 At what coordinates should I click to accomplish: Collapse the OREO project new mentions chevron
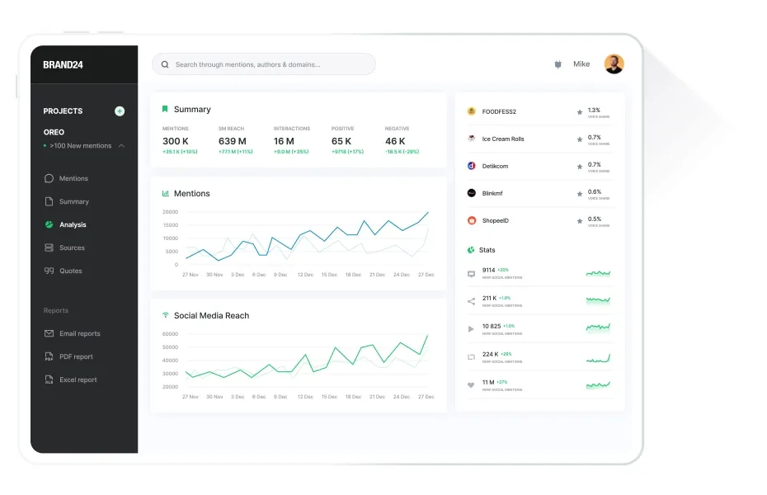(121, 146)
